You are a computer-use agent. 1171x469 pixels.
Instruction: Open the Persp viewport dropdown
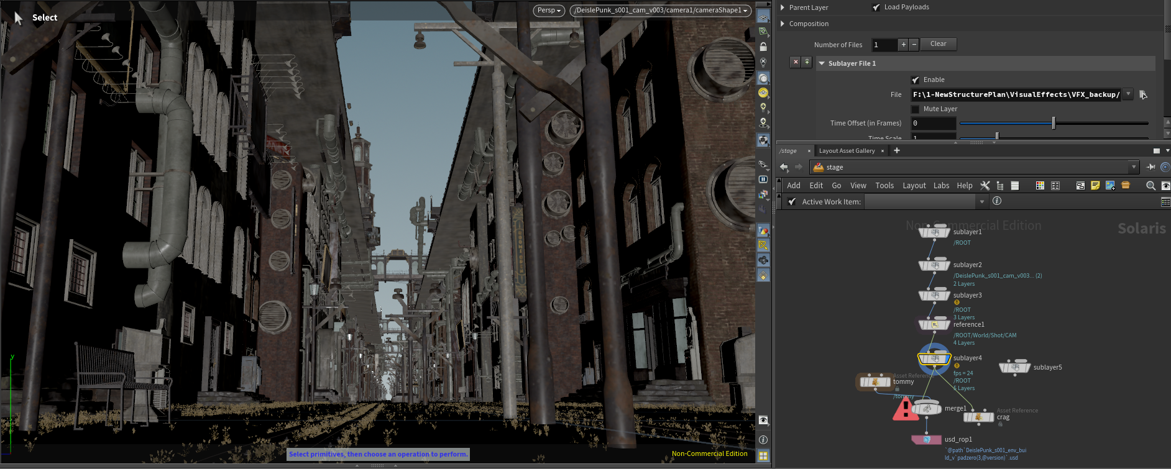[549, 11]
